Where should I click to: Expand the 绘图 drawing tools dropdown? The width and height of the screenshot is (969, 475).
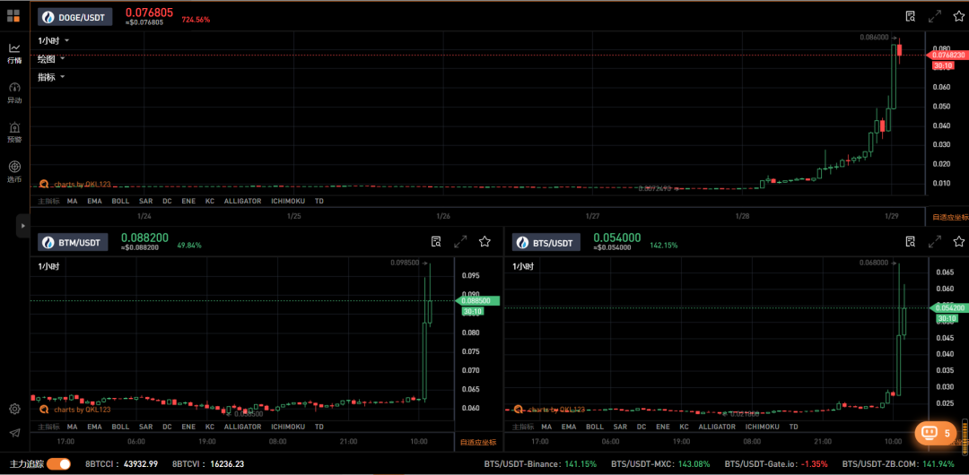[x=51, y=58]
